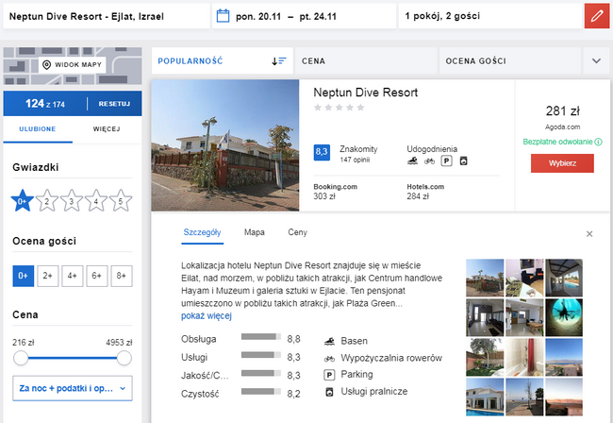Click the laundry icon under Udogodnienia
Viewport: 613px width, 423px height.
coord(464,161)
